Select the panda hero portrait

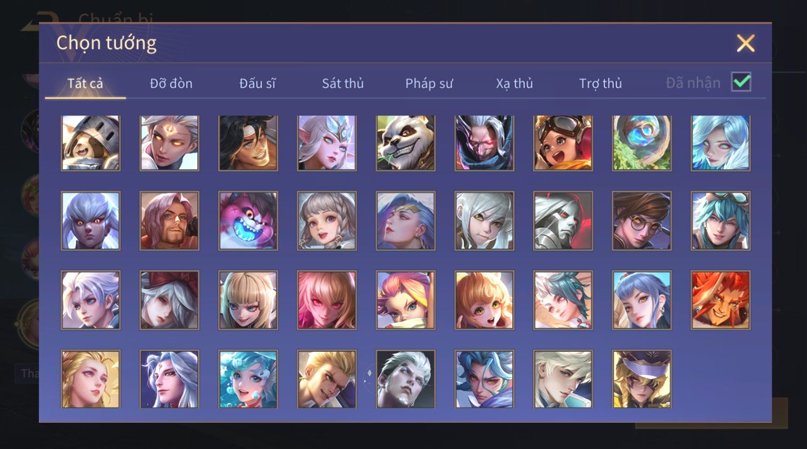point(406,143)
